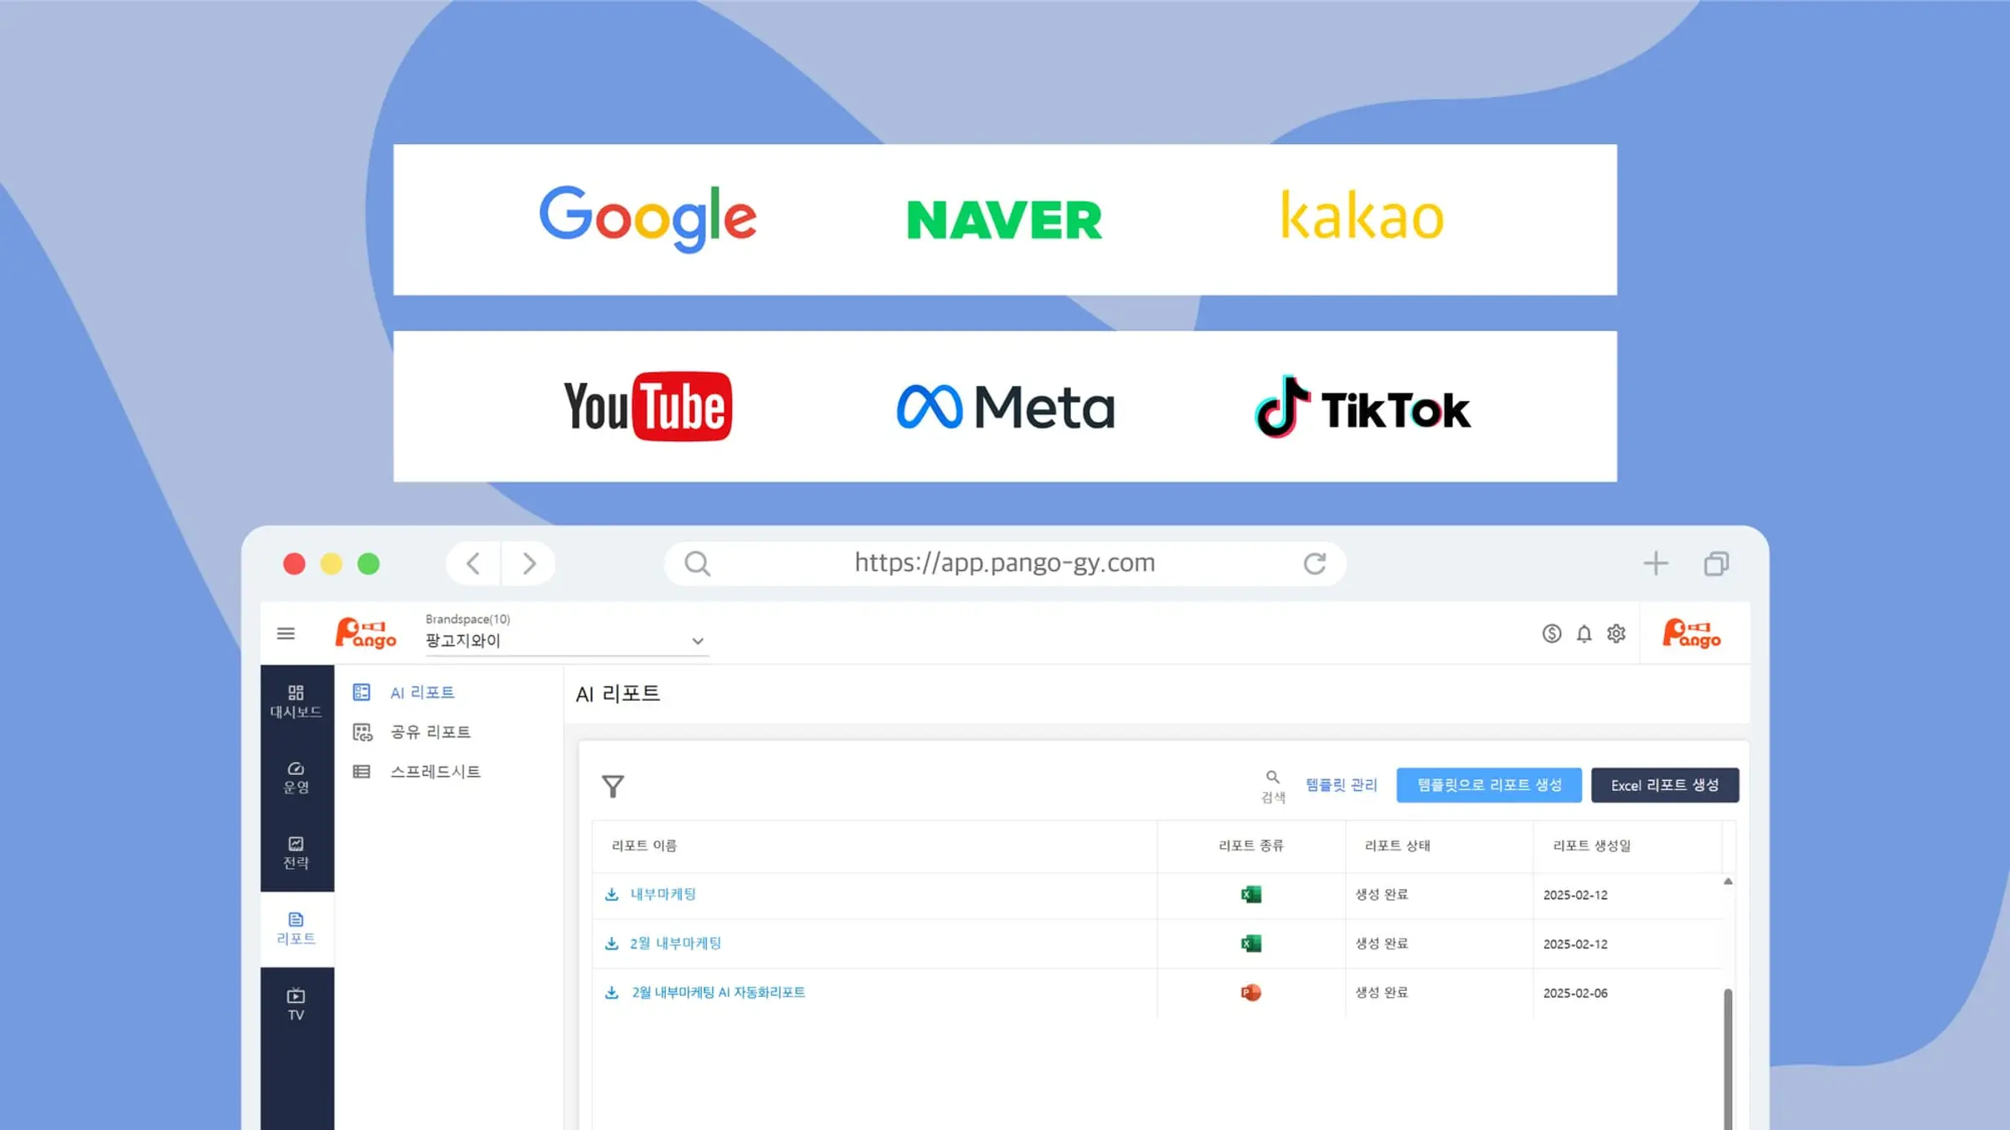The image size is (2010, 1130).
Task: Select 스프레드시트 in the submenu
Action: click(x=435, y=772)
